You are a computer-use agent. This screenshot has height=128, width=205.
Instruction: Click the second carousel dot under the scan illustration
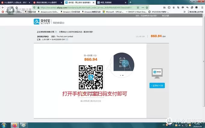point(123,75)
